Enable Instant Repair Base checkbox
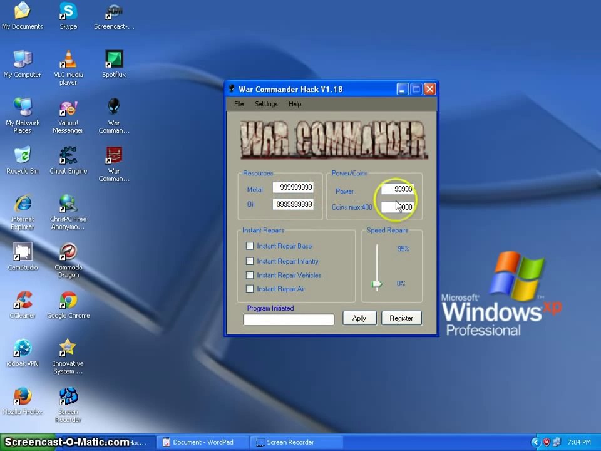Viewport: 601px width, 451px height. [250, 246]
